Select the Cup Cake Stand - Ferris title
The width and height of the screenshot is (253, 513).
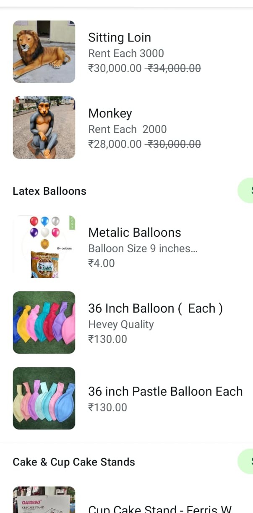point(160,509)
